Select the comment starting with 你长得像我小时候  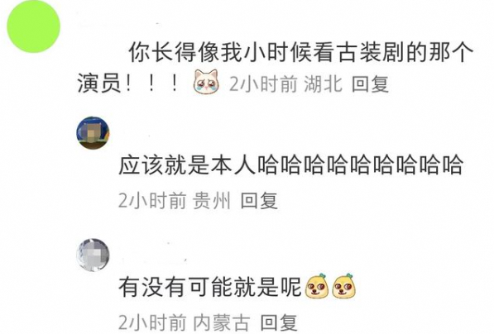[276, 68]
